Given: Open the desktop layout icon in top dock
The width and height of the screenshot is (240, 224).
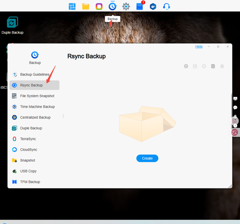Looking at the screenshot, I should click(72, 6).
